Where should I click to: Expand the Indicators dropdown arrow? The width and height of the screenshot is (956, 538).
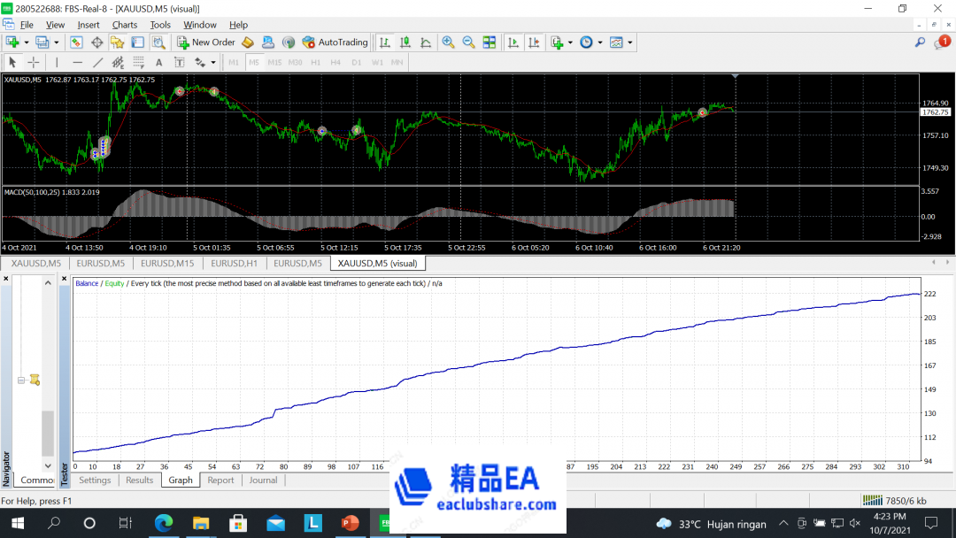[570, 42]
